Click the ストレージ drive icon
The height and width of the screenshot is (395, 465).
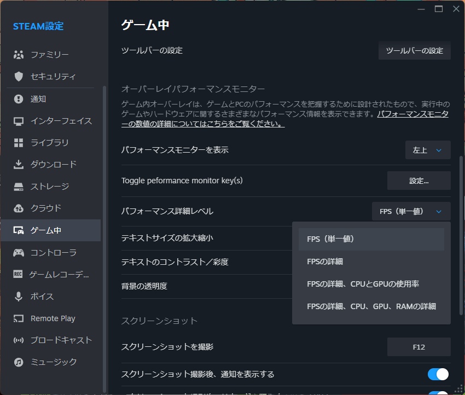tap(19, 187)
